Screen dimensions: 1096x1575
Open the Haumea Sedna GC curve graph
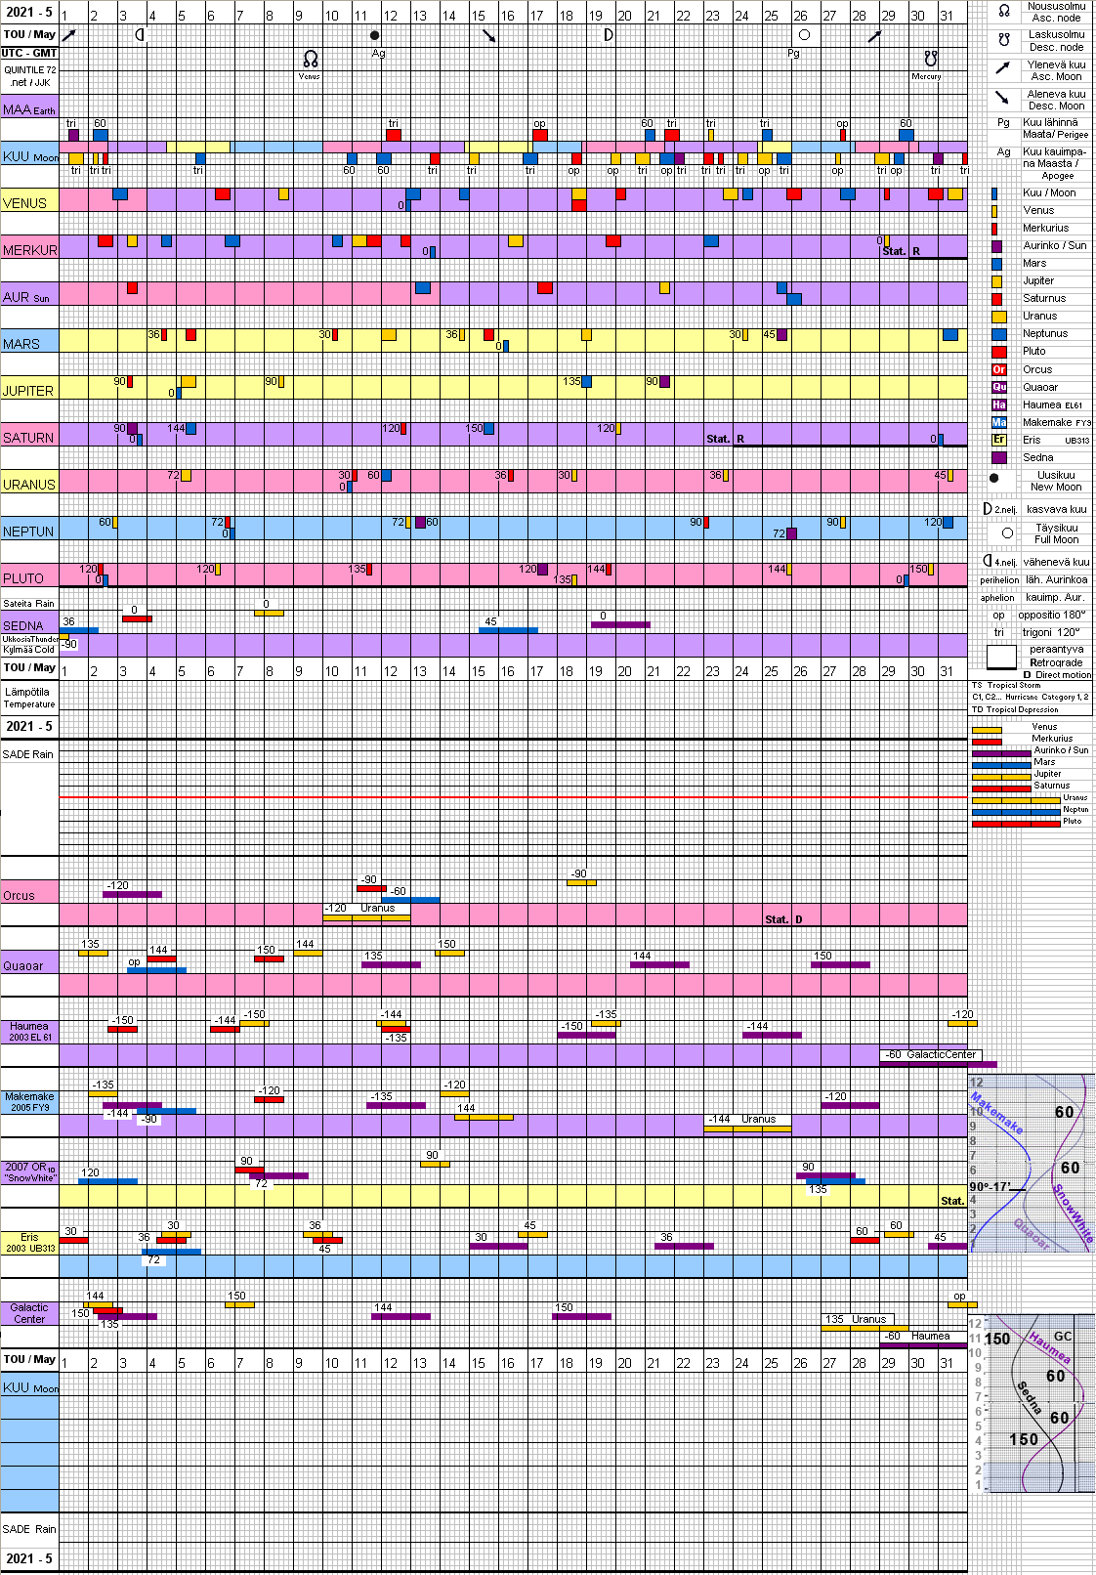pos(1031,1403)
